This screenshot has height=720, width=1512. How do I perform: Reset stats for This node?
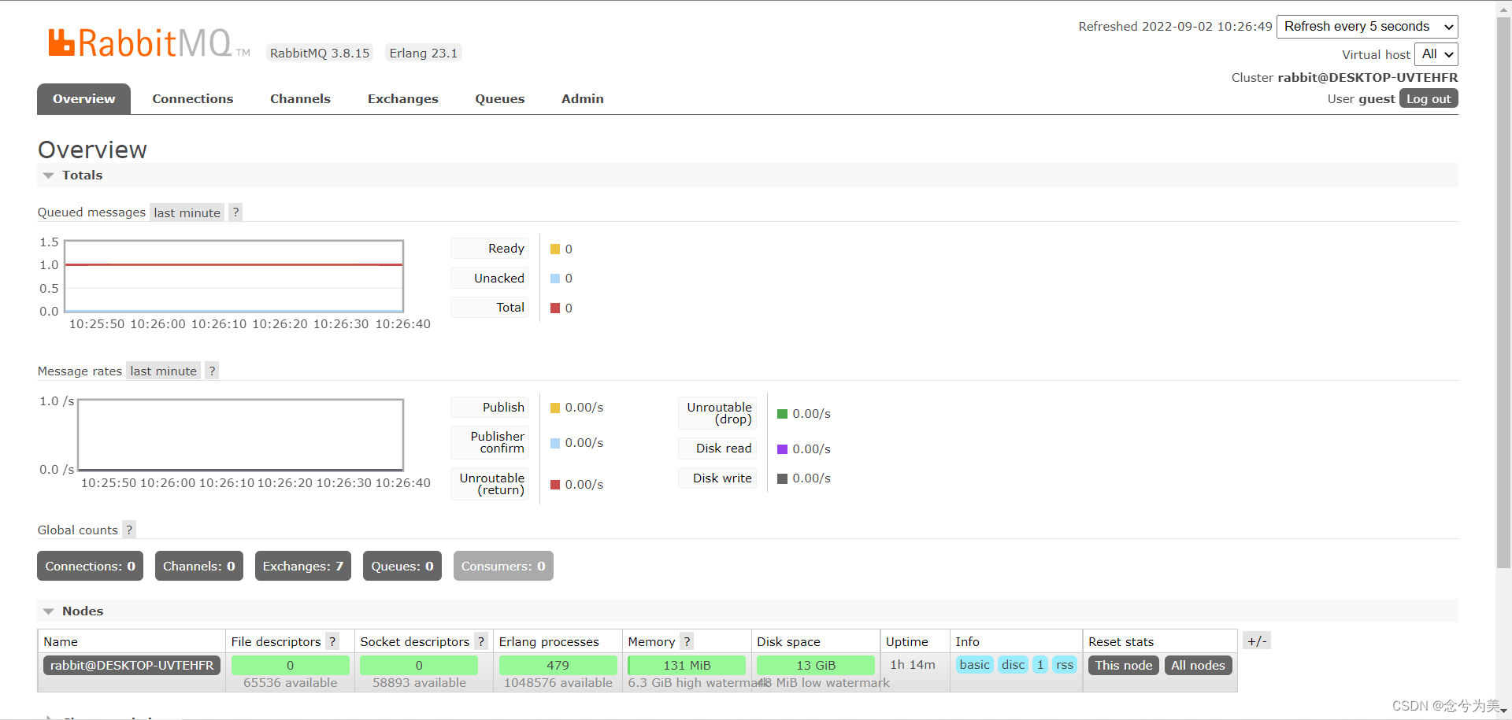(1124, 666)
